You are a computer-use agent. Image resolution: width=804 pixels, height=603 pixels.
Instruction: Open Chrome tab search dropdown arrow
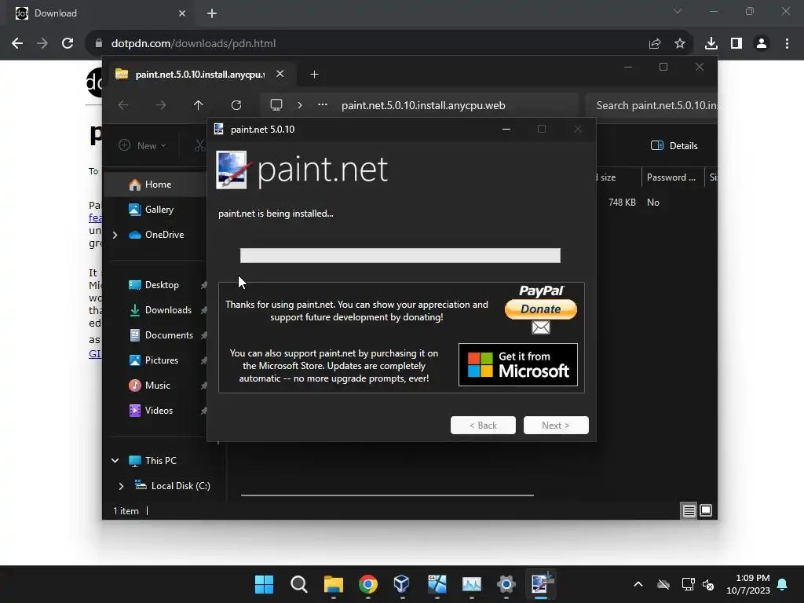[678, 11]
